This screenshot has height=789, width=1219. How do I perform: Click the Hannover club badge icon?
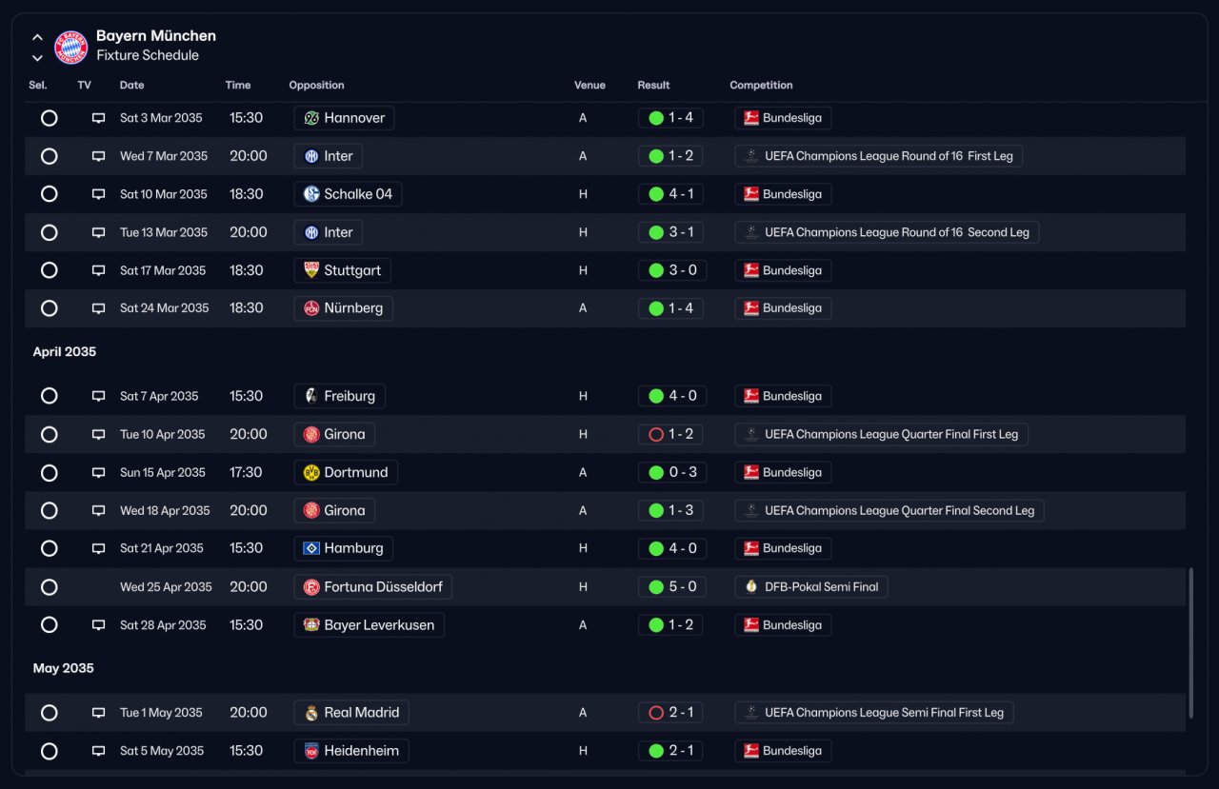(x=311, y=118)
